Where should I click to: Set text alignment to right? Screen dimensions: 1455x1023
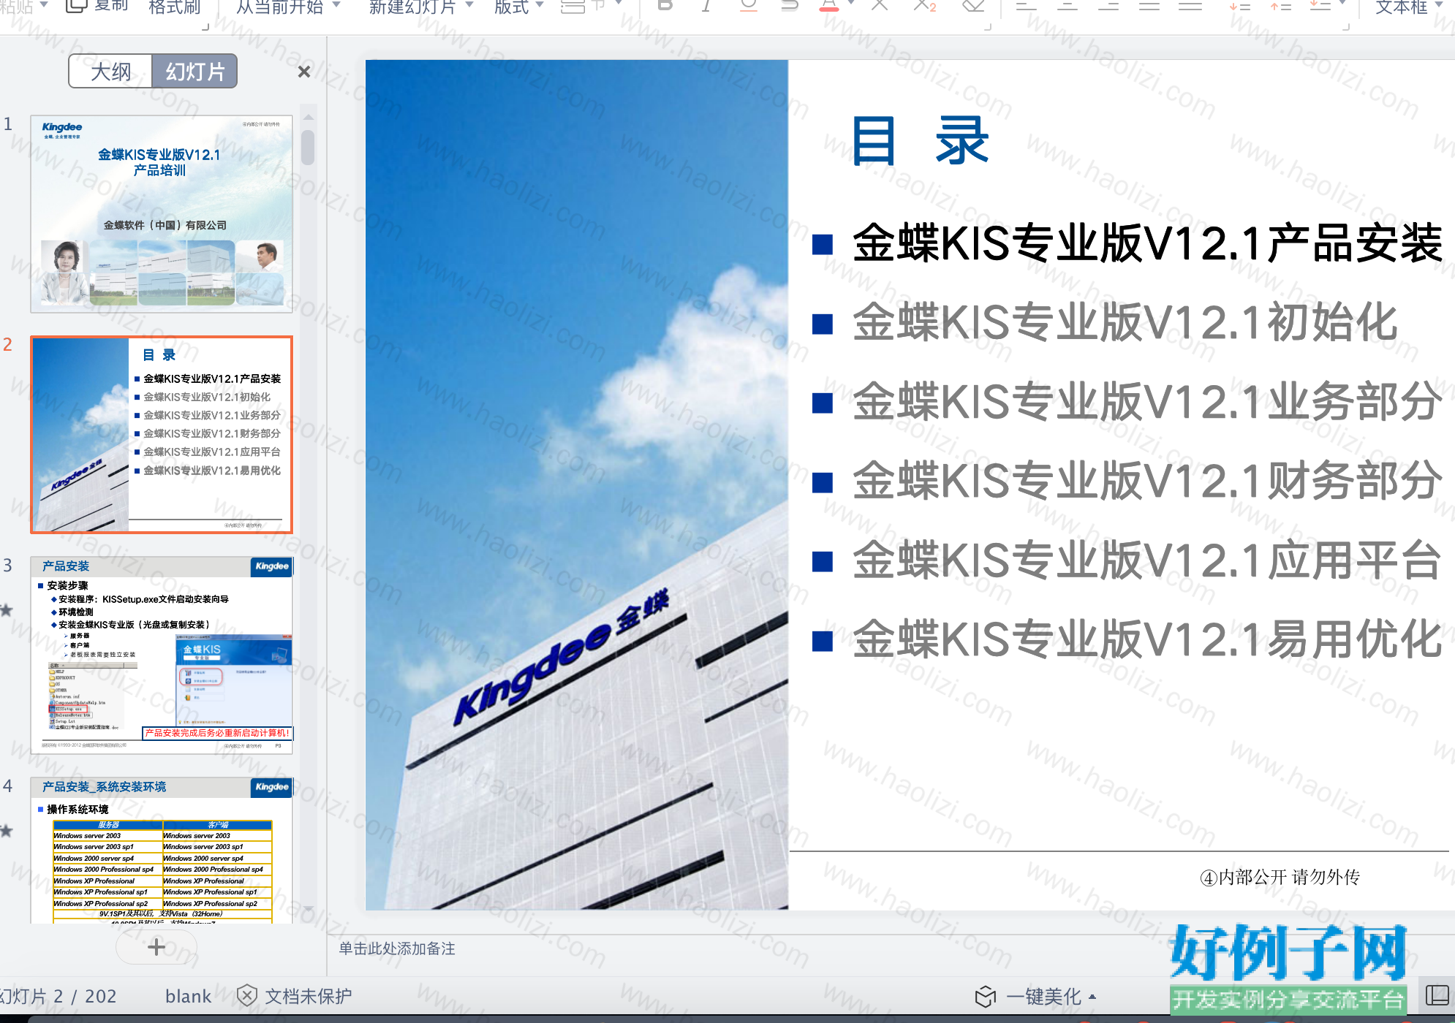pos(1108,5)
